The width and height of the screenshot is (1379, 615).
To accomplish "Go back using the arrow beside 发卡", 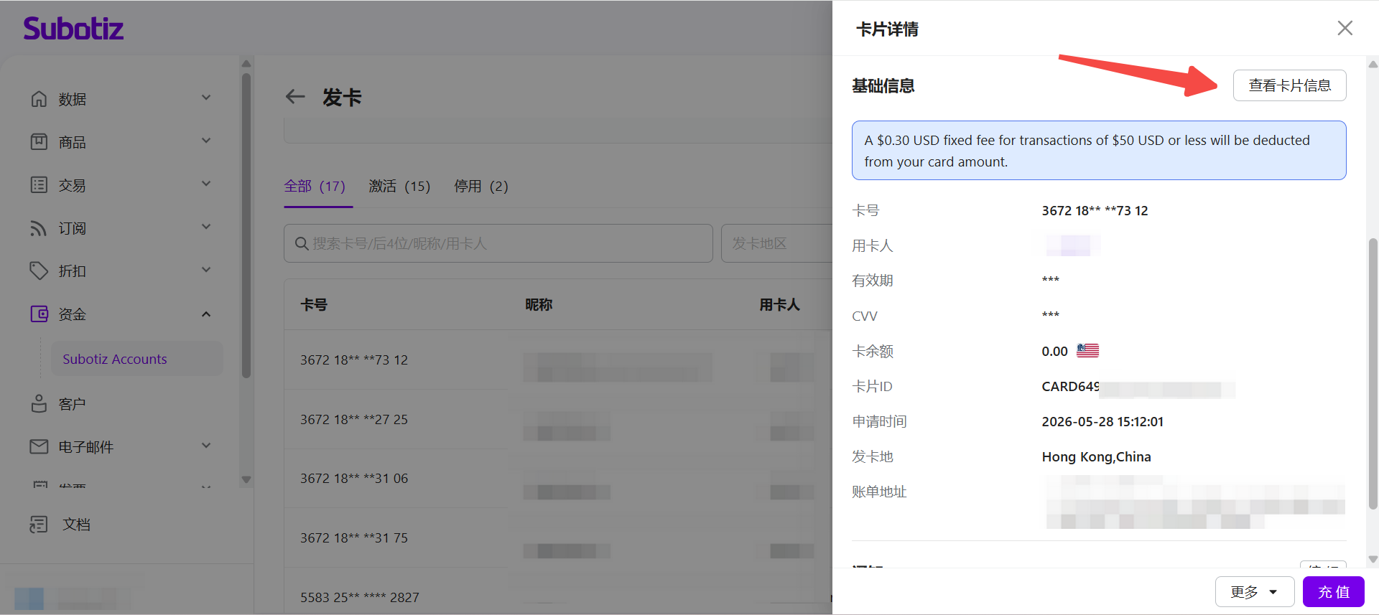I will [295, 97].
